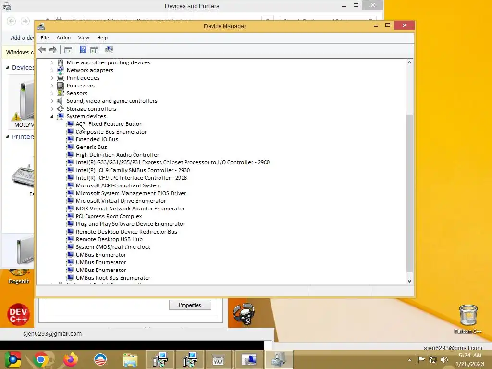Screen dimensions: 492x369
Task: Open the Dev C++ desktop shortcut
Action: click(19, 315)
